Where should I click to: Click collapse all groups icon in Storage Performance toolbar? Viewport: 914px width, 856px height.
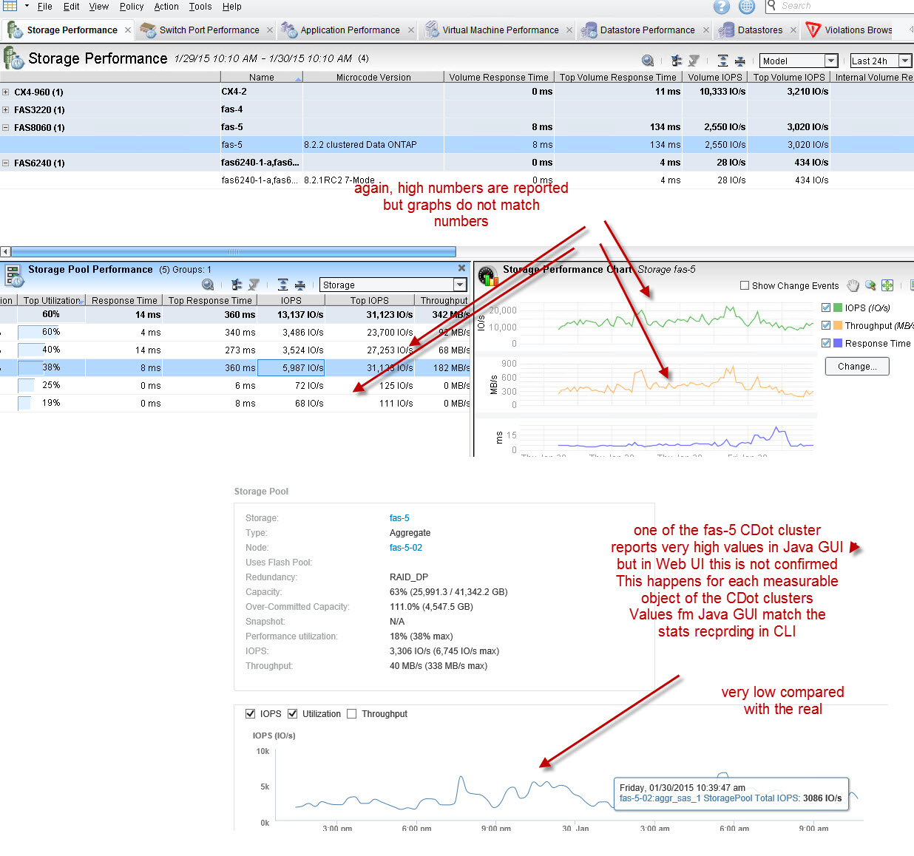[740, 61]
